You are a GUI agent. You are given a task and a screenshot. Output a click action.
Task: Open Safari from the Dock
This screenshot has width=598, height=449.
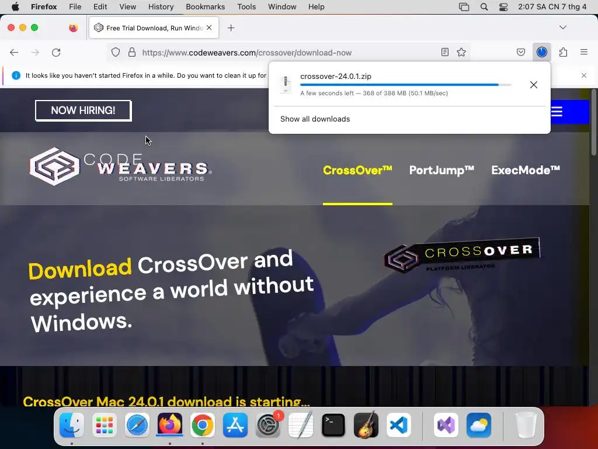(x=137, y=425)
